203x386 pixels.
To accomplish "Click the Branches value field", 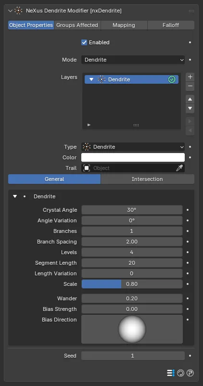I will (132, 231).
